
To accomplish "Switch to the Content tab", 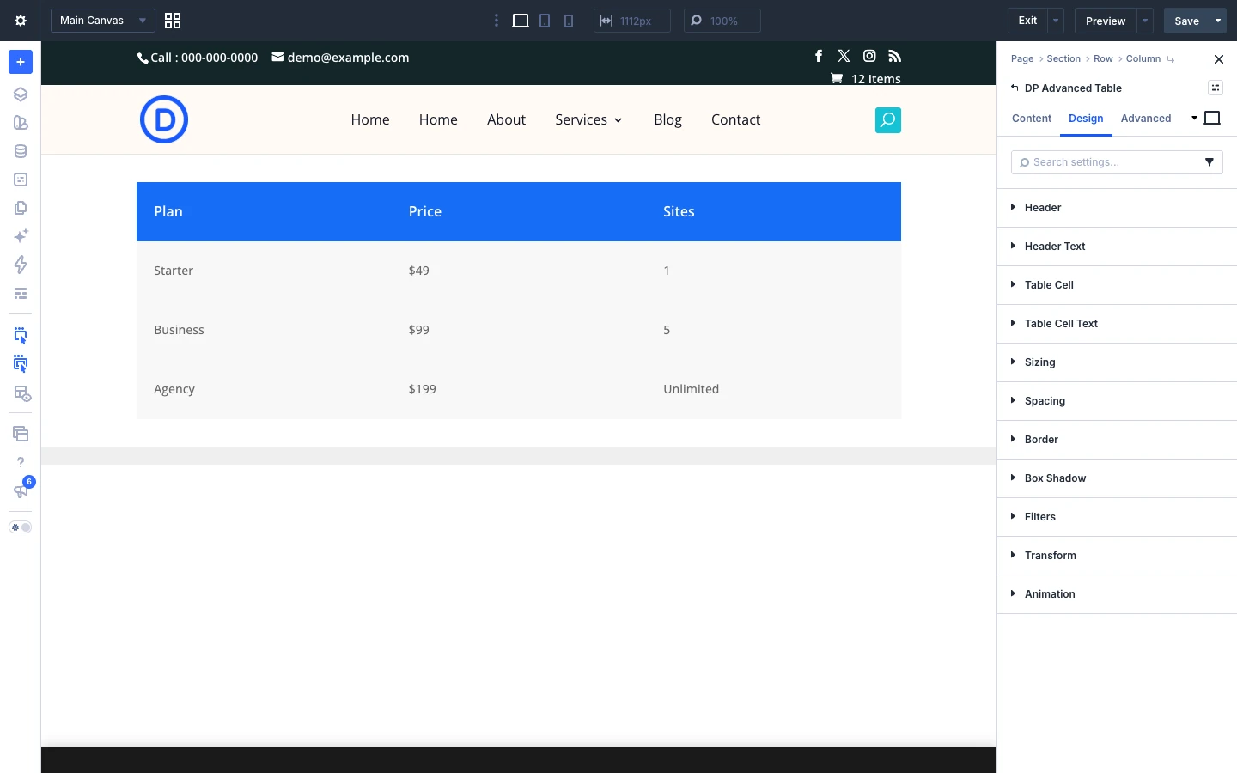I will pyautogui.click(x=1032, y=119).
